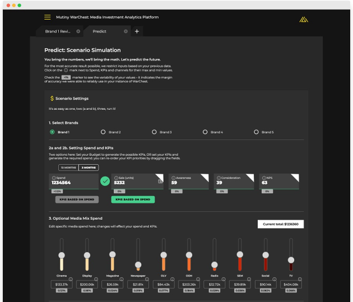Click the info icon for TV channel
The height and width of the screenshot is (302, 353).
300,279
